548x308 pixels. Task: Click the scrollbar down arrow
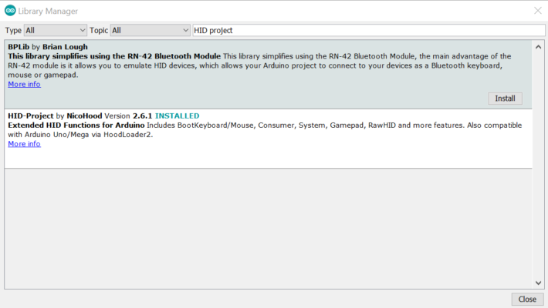point(538,283)
